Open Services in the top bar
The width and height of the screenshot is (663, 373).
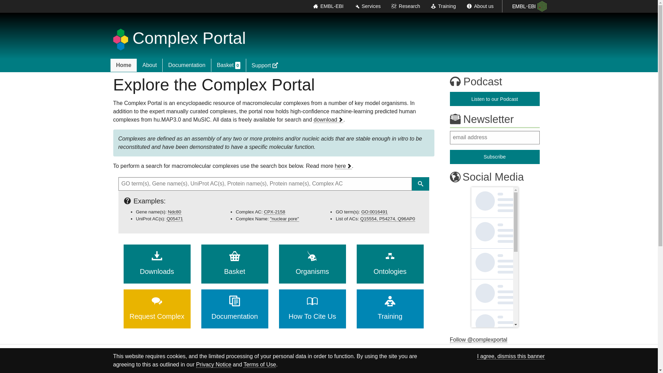(368, 6)
